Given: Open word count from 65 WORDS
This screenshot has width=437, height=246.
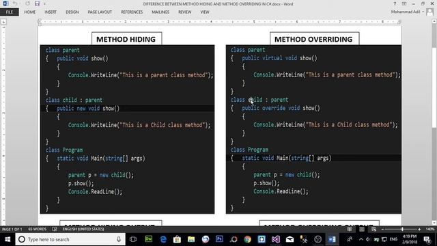Looking at the screenshot, I should point(38,230).
